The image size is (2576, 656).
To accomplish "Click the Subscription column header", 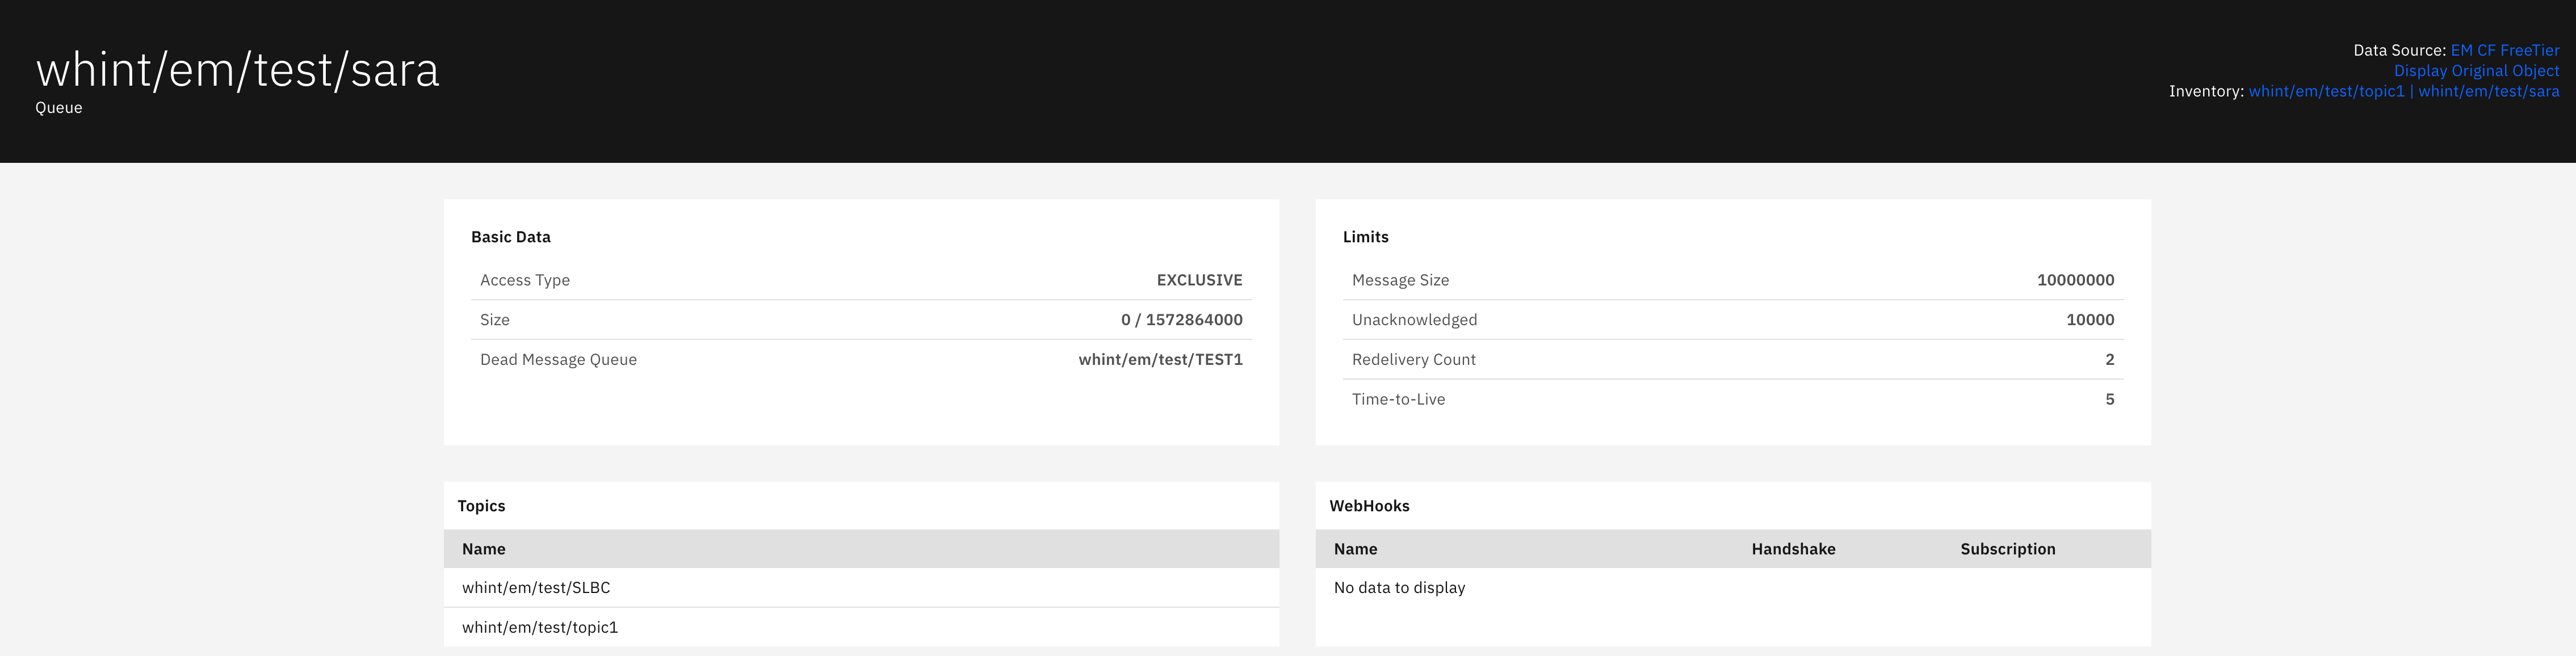I will [2007, 549].
